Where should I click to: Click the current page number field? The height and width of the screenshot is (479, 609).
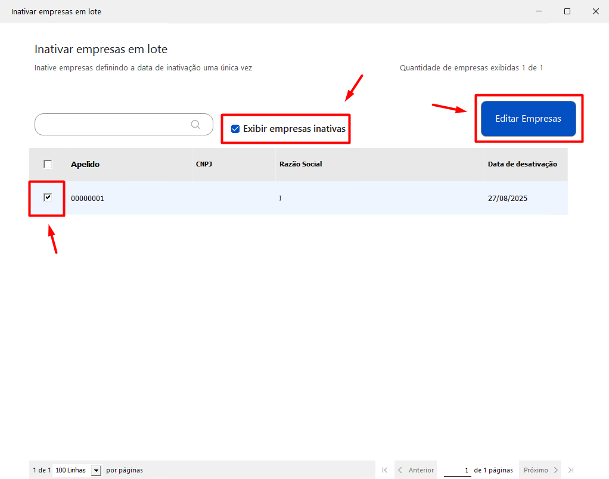pos(457,470)
